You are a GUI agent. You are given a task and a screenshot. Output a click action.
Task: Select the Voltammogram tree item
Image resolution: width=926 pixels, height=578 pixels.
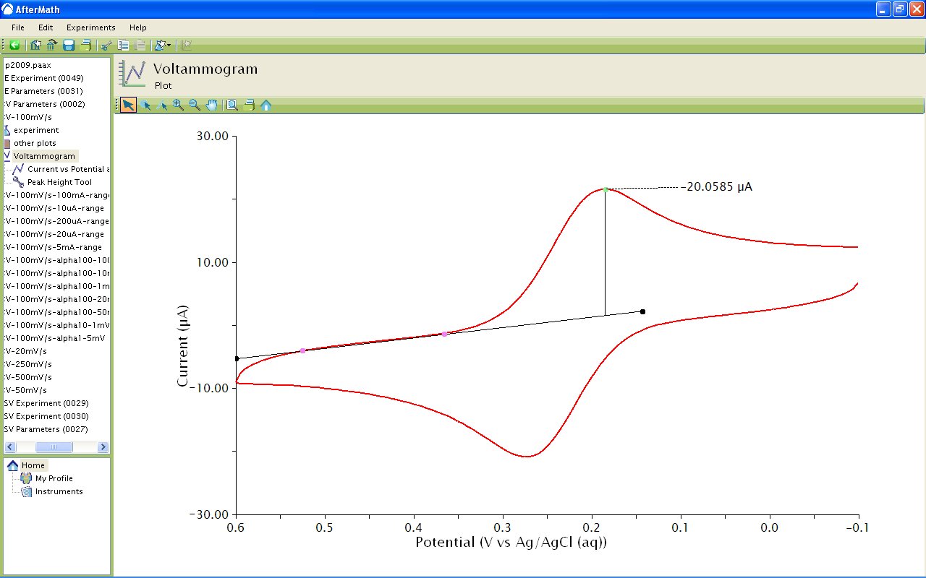[x=44, y=156]
